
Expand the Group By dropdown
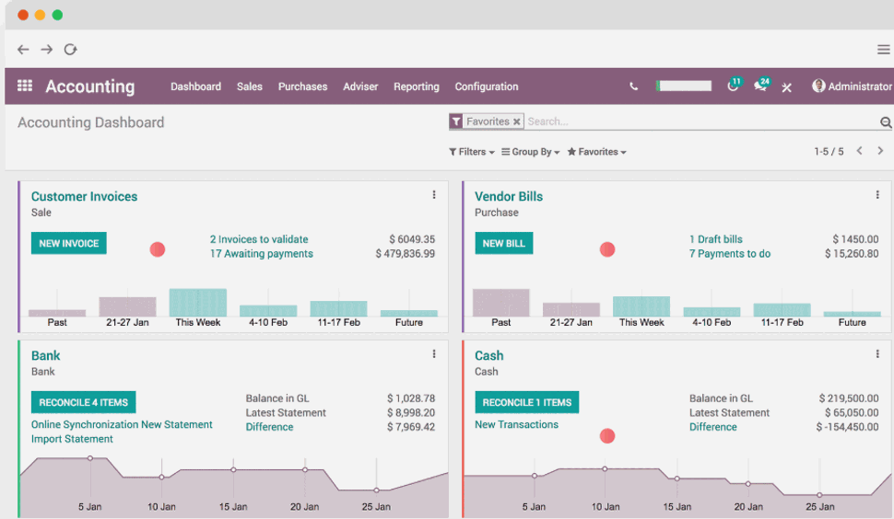[x=531, y=152]
